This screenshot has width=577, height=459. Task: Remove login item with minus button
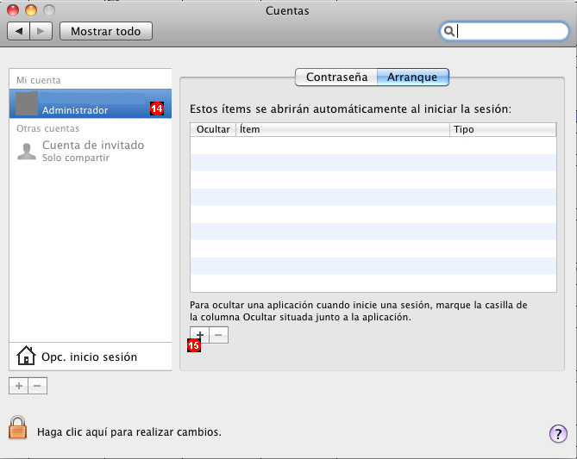(x=218, y=335)
